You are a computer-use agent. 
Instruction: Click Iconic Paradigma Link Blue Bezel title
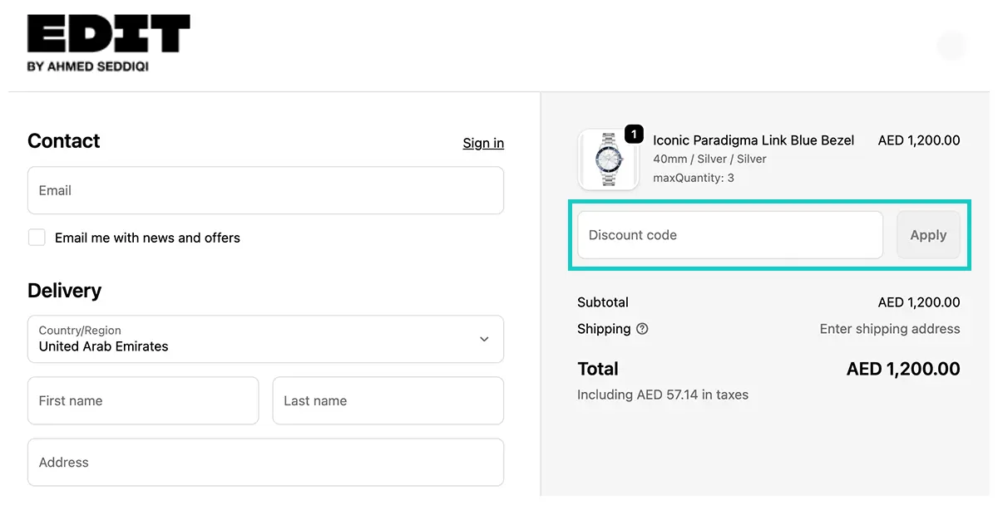753,140
